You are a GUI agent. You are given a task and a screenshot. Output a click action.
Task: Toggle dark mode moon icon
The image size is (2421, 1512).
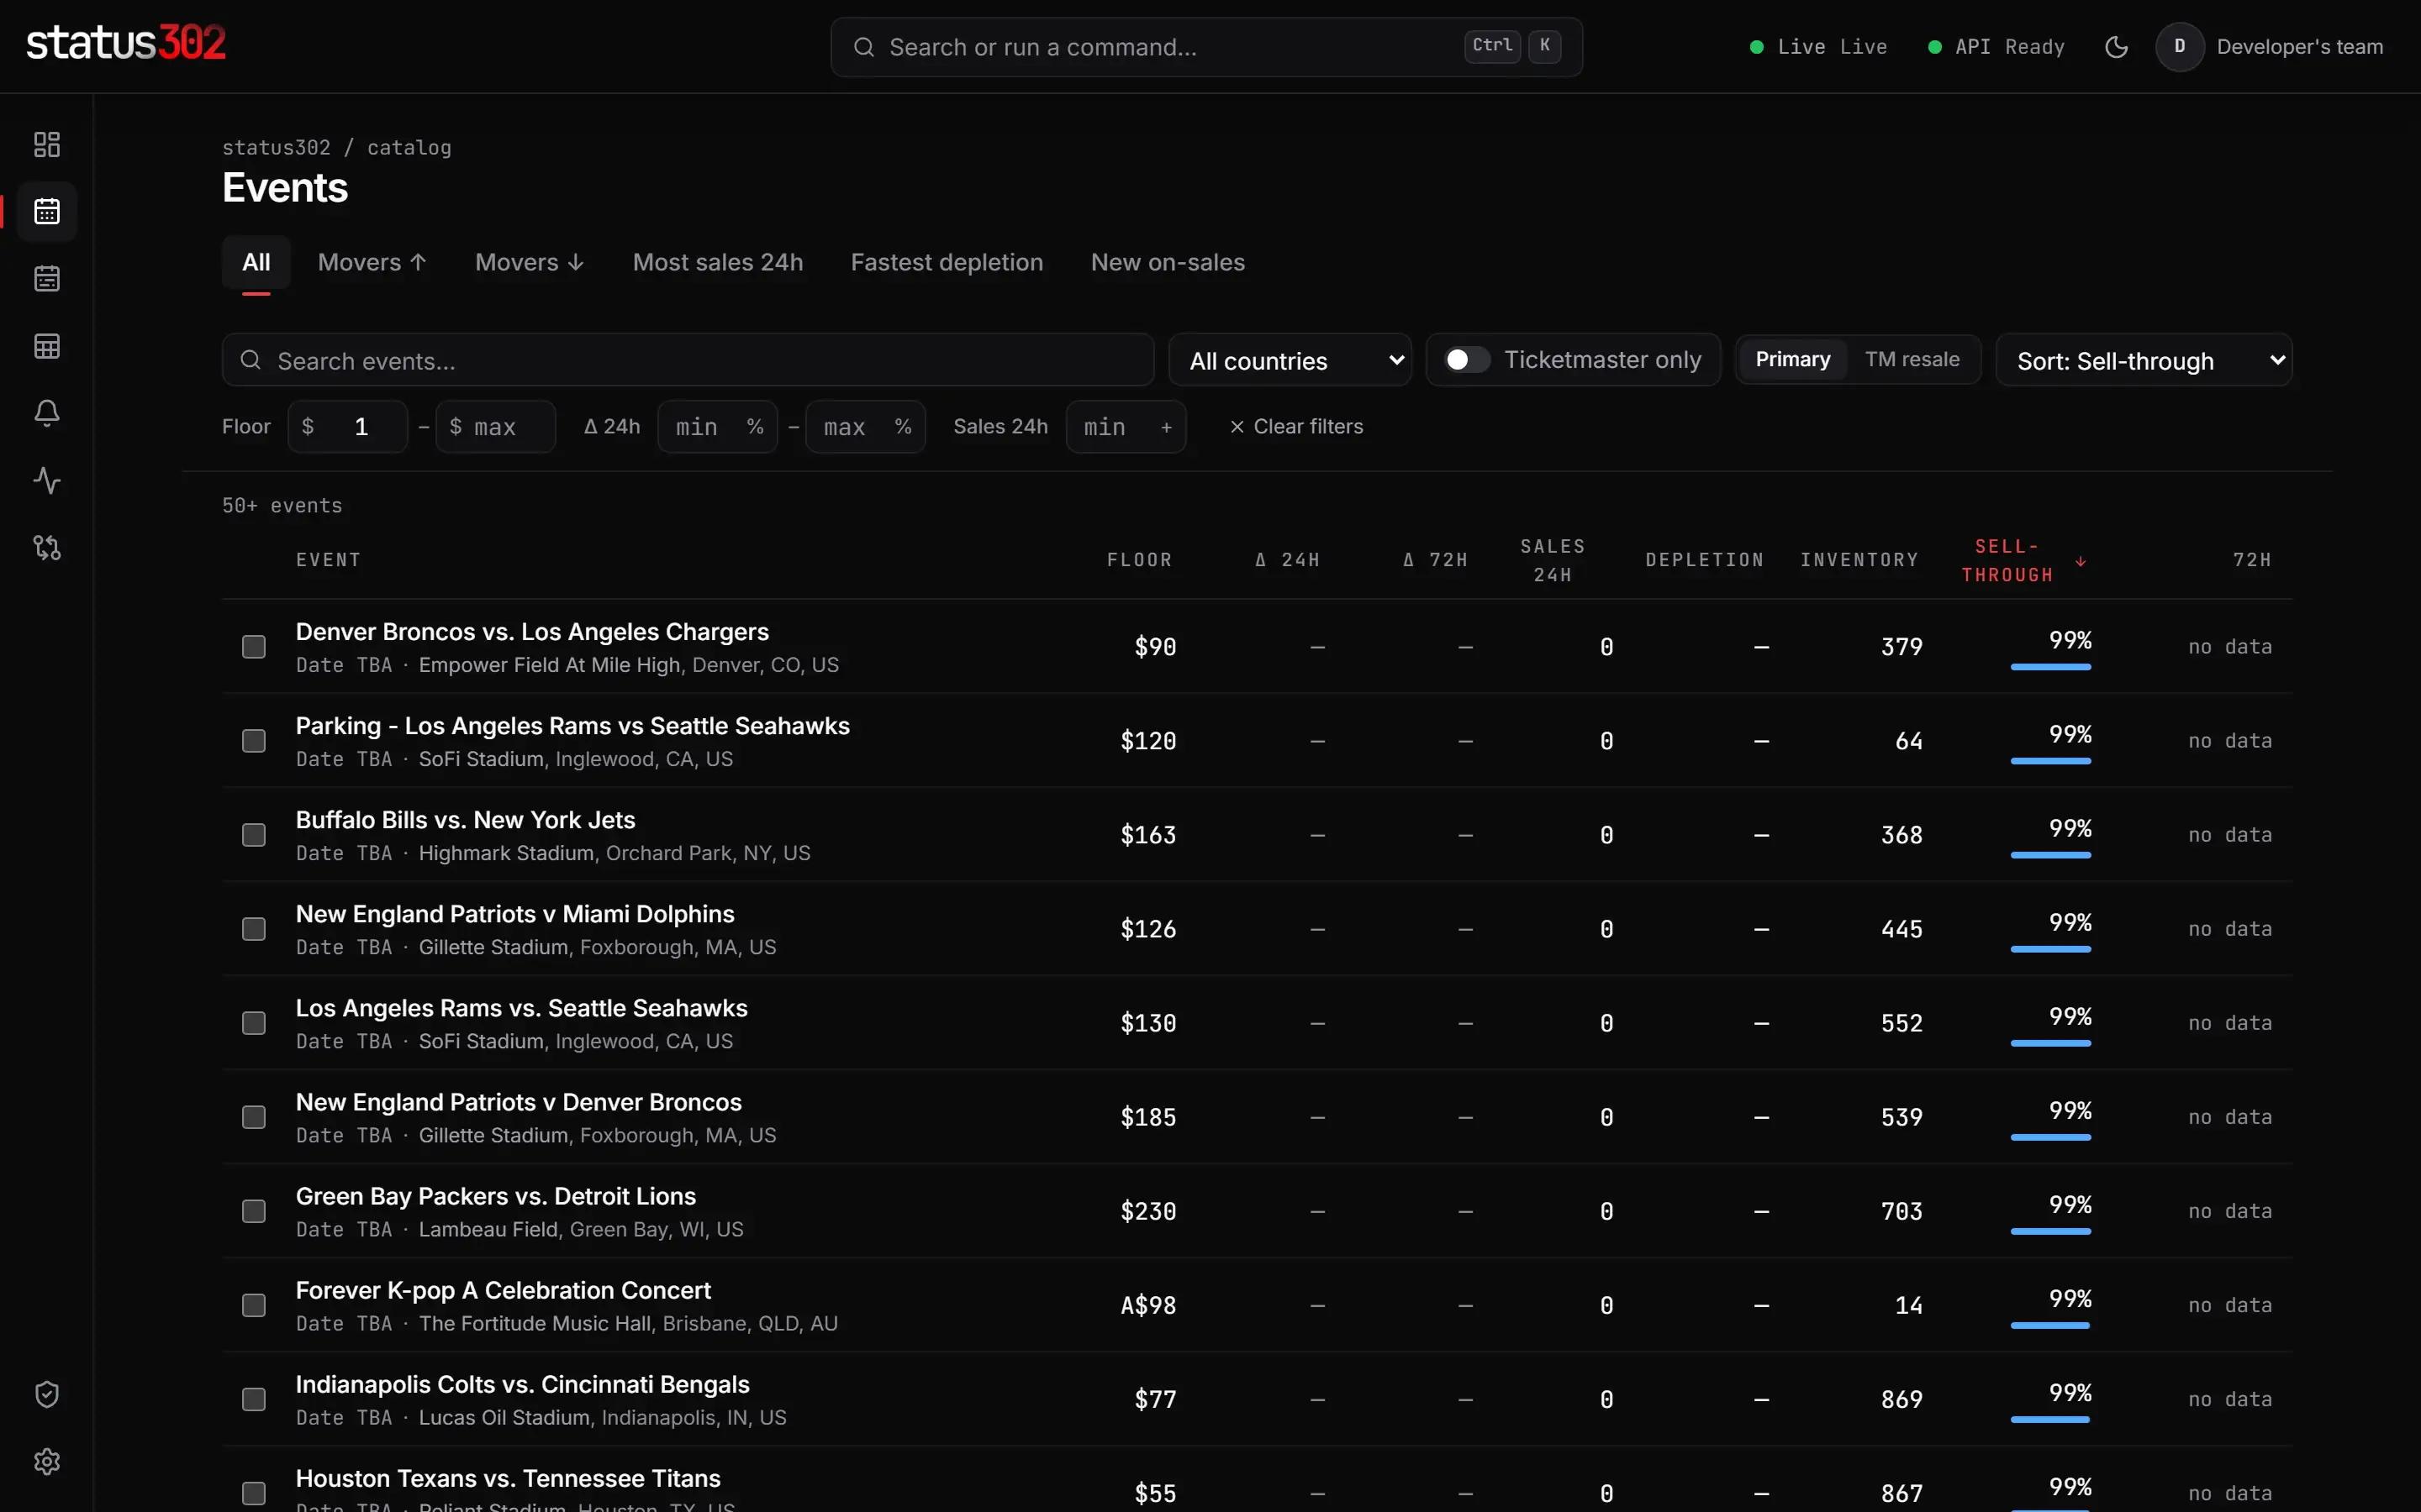2116,47
